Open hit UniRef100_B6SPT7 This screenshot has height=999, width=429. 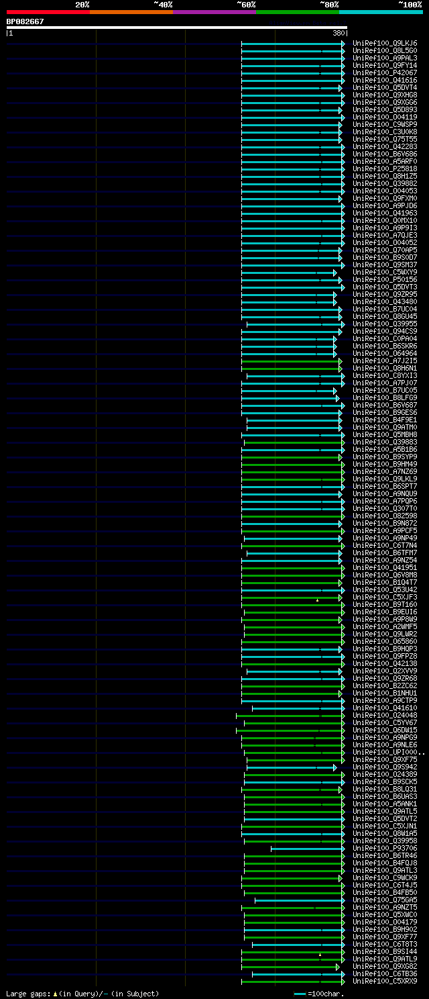coord(385,487)
